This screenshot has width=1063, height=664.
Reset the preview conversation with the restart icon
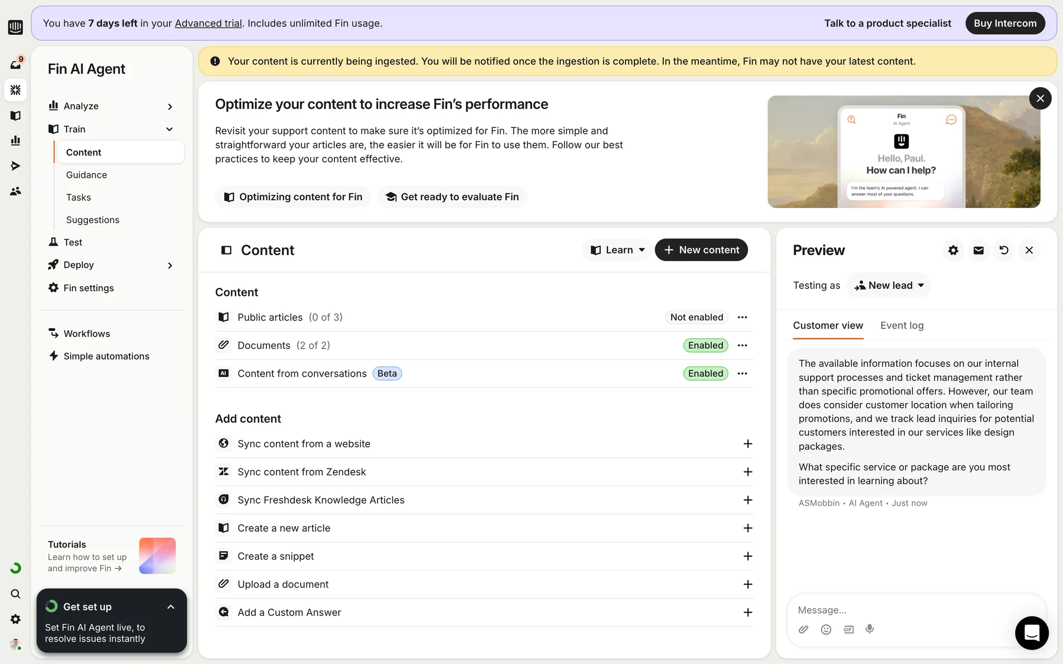[1004, 250]
